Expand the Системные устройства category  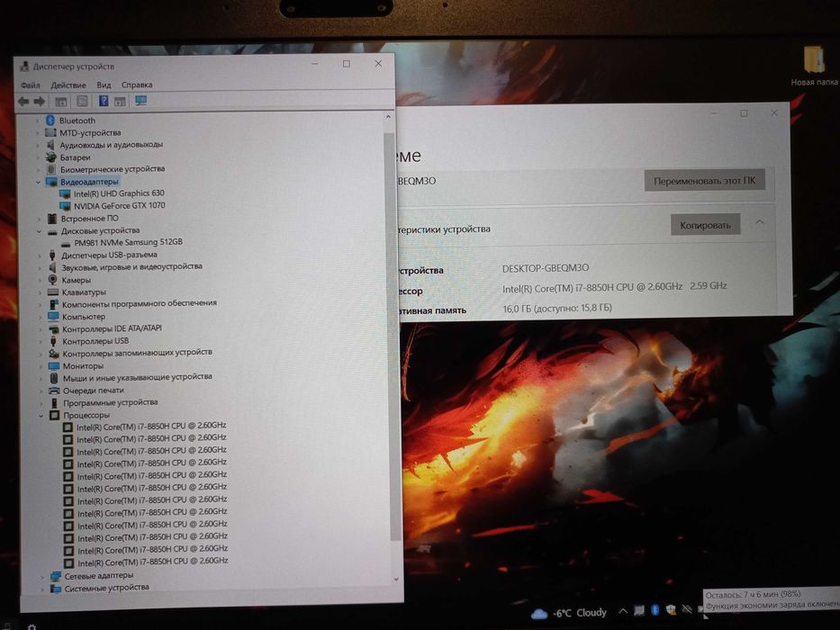pos(42,589)
